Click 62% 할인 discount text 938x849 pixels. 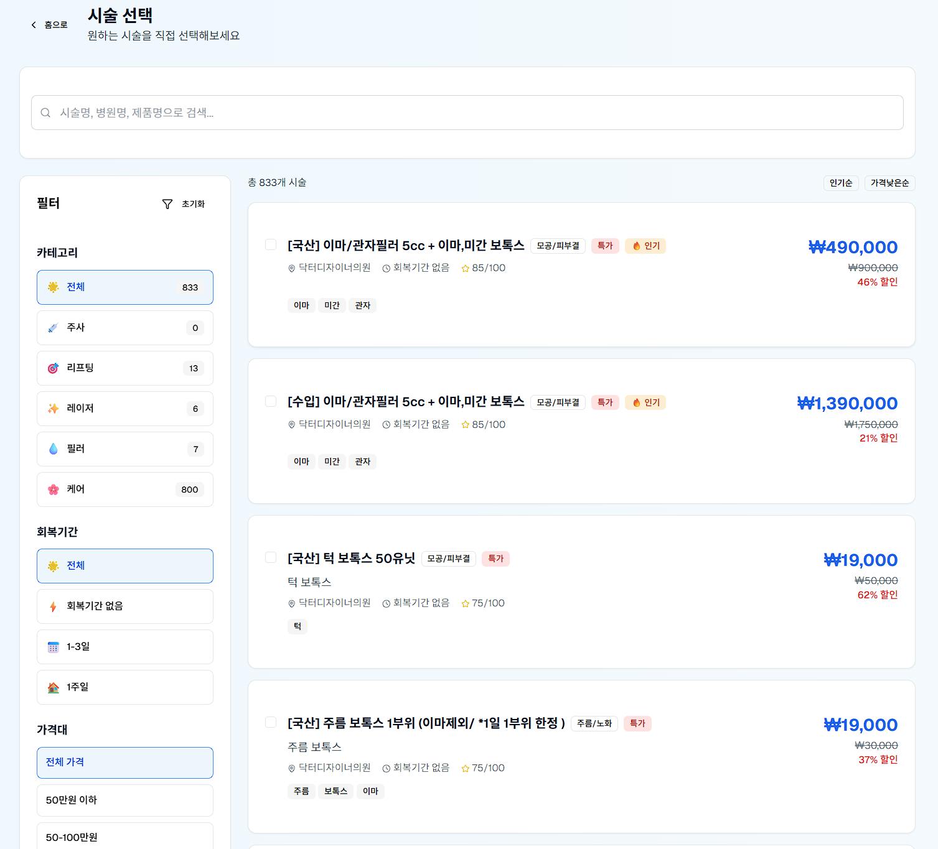(x=878, y=595)
